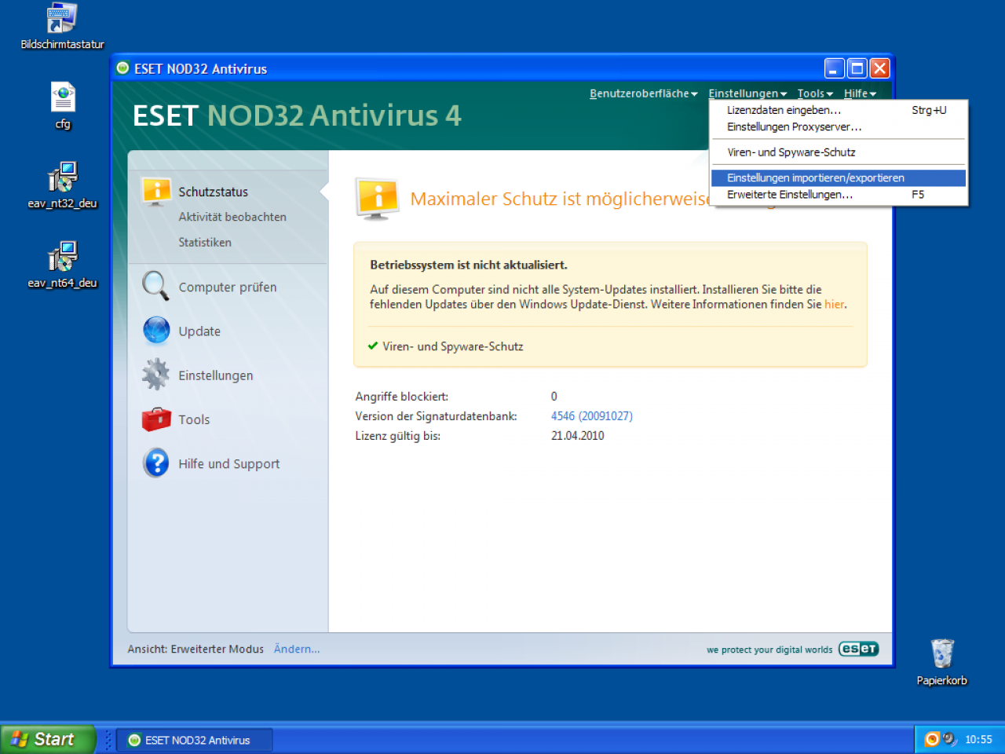
Task: Go to Computer prüfen section
Action: click(228, 287)
